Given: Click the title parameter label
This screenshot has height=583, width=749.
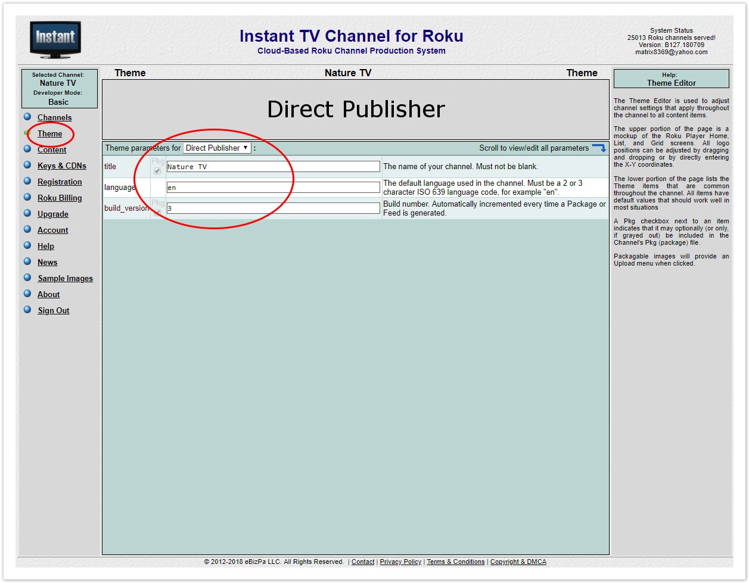Looking at the screenshot, I should pyautogui.click(x=110, y=166).
